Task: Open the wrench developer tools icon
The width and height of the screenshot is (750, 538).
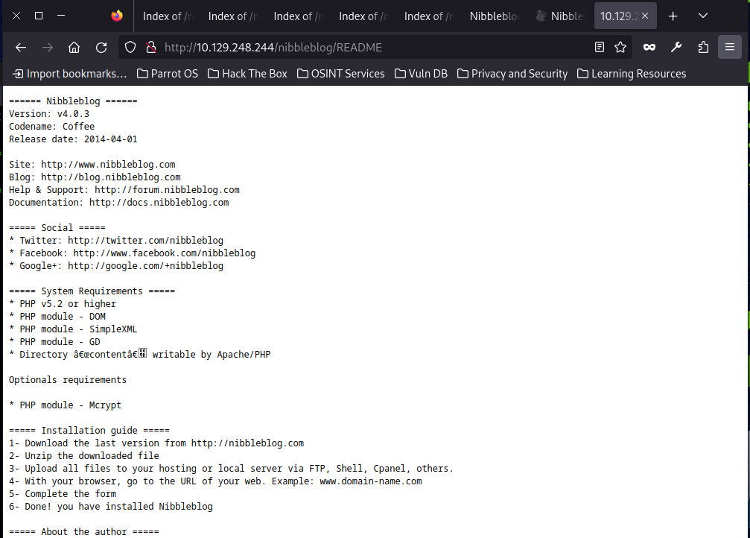Action: coord(676,47)
